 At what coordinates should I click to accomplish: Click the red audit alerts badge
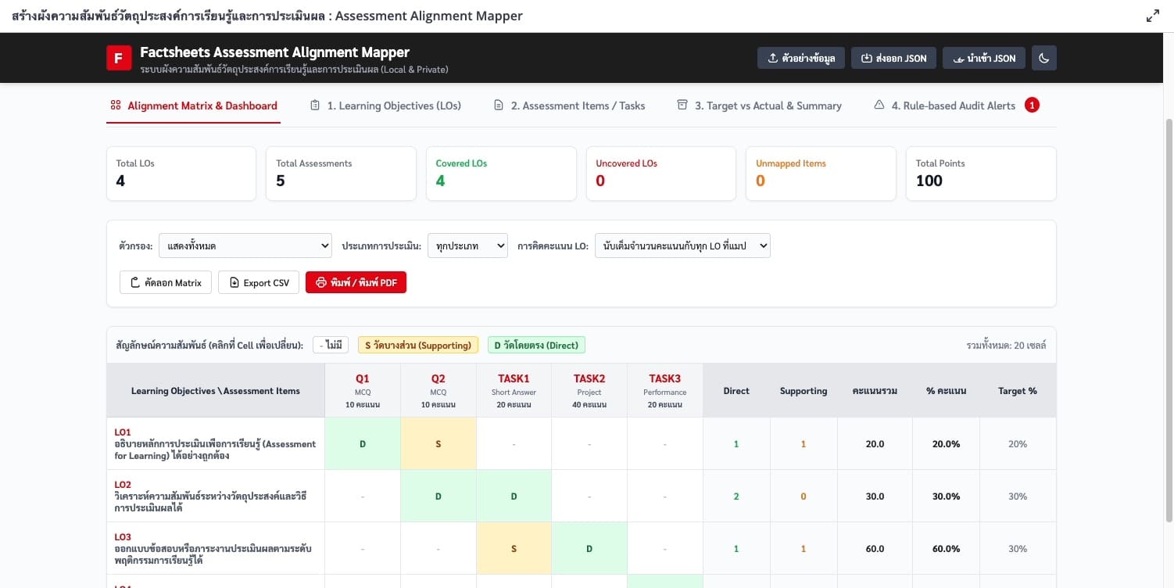click(x=1032, y=105)
